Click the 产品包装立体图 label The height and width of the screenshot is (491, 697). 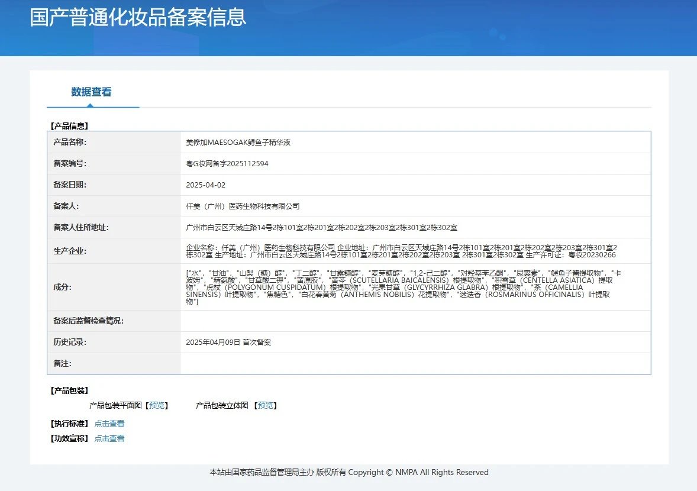(x=222, y=405)
